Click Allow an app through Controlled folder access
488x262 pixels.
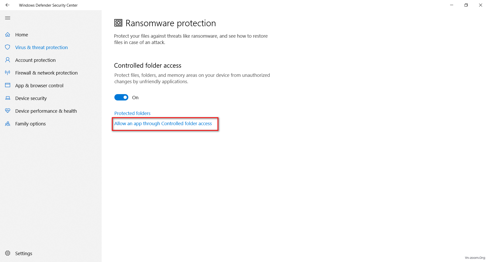[x=163, y=124]
